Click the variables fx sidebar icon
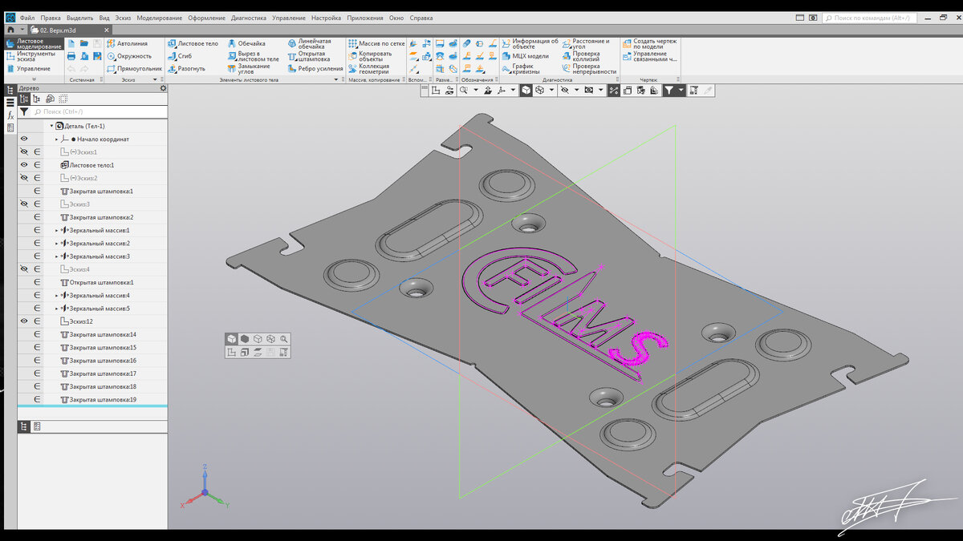The height and width of the screenshot is (541, 963). pos(10,115)
